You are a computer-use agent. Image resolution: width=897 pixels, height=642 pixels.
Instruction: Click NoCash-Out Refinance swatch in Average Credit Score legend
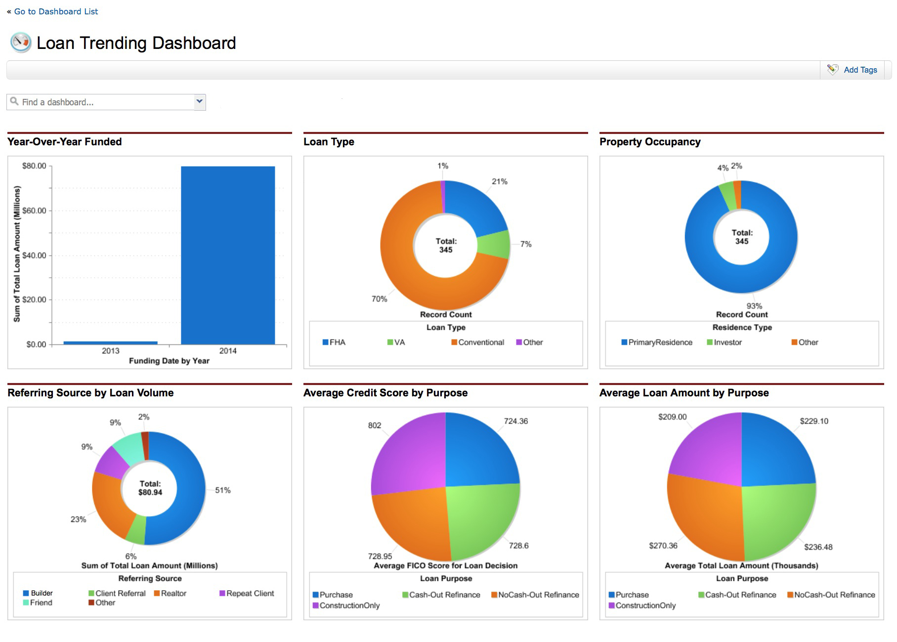(x=494, y=595)
